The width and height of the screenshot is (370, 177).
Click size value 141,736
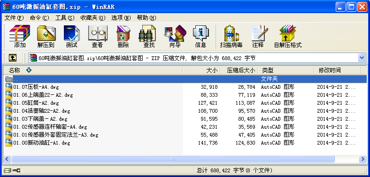point(208,143)
